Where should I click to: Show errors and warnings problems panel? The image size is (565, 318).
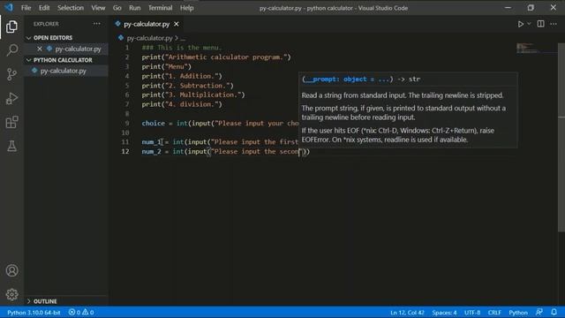coord(81,312)
